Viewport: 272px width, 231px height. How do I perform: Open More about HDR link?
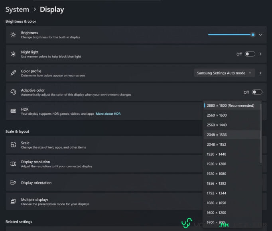pyautogui.click(x=108, y=114)
